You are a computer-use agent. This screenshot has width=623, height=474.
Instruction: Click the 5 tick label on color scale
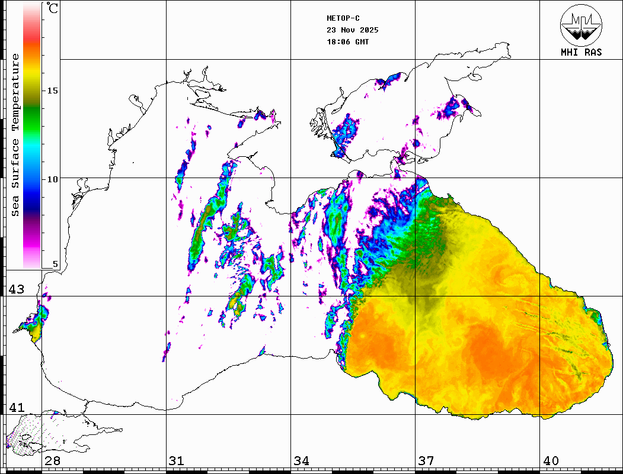pos(56,265)
